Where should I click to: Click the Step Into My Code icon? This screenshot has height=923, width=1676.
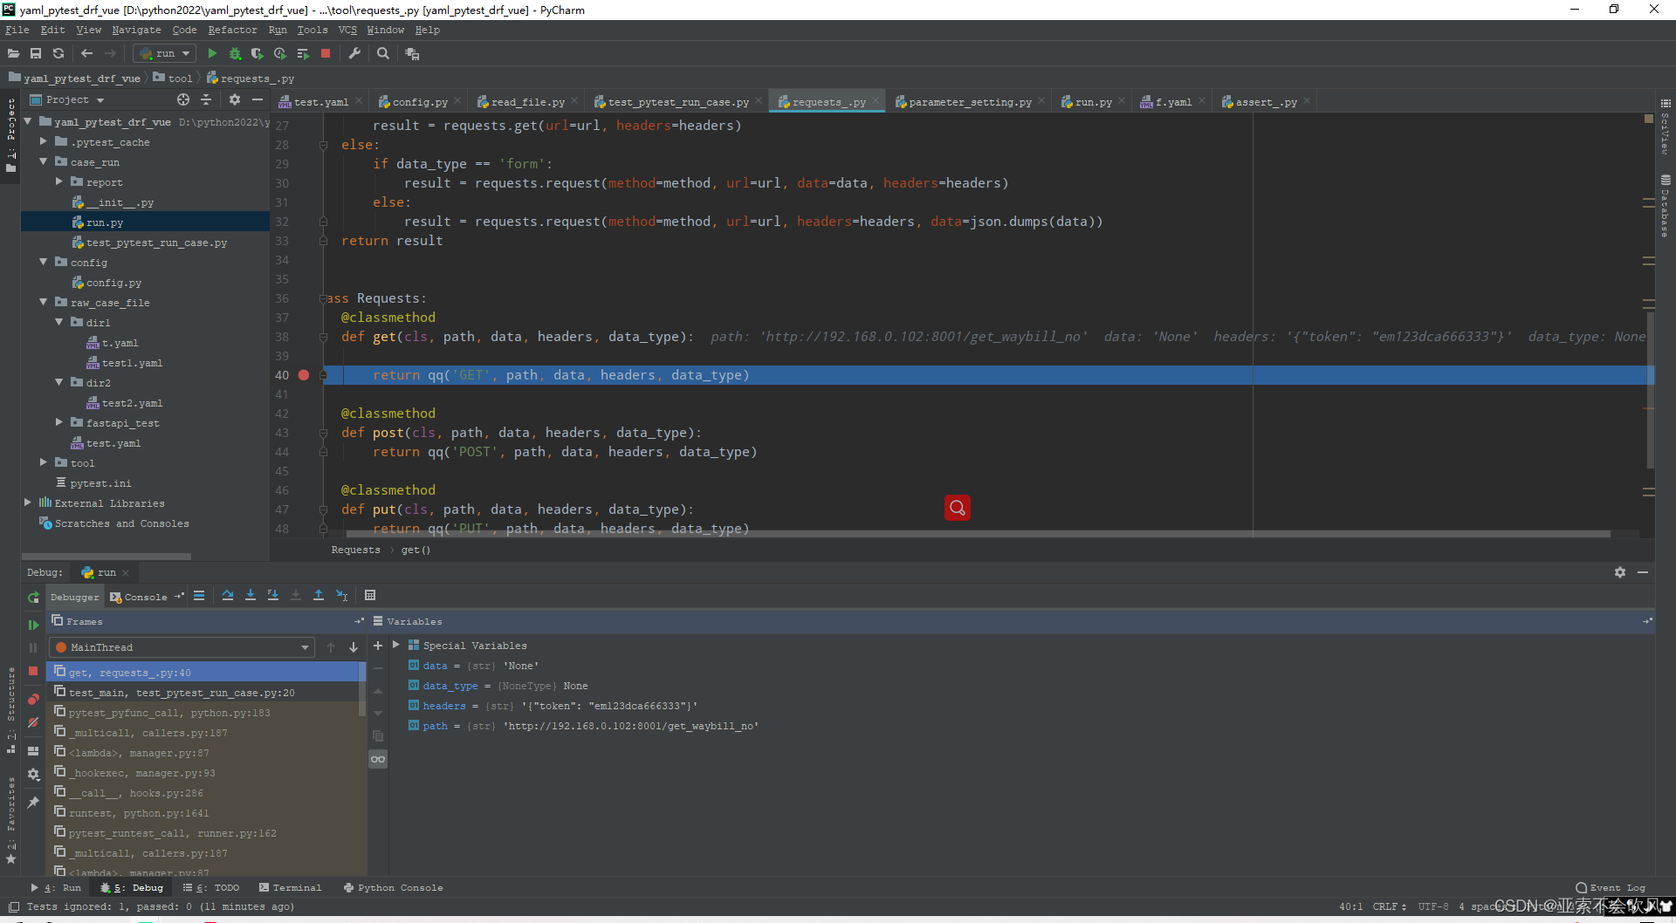tap(273, 595)
